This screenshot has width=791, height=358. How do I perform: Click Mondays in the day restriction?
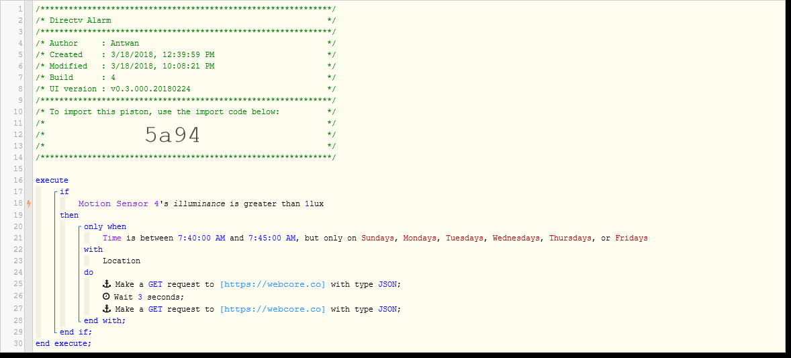point(420,238)
